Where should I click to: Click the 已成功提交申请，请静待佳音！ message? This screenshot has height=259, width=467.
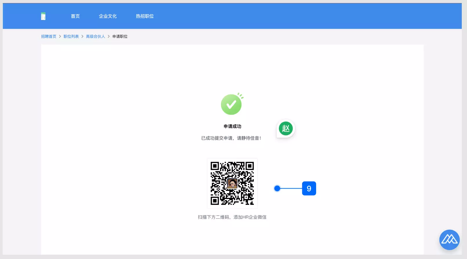(231, 138)
